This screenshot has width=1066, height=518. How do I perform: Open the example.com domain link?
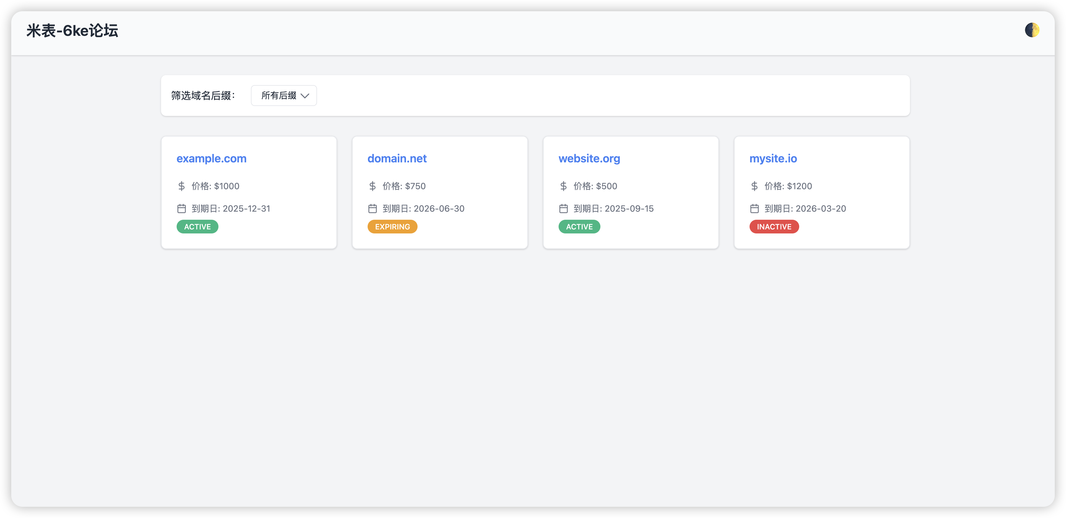click(x=211, y=158)
